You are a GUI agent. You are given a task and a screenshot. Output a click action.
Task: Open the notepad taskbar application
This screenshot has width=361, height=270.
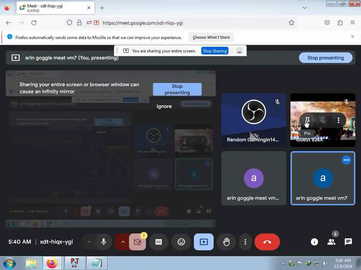click(x=97, y=263)
